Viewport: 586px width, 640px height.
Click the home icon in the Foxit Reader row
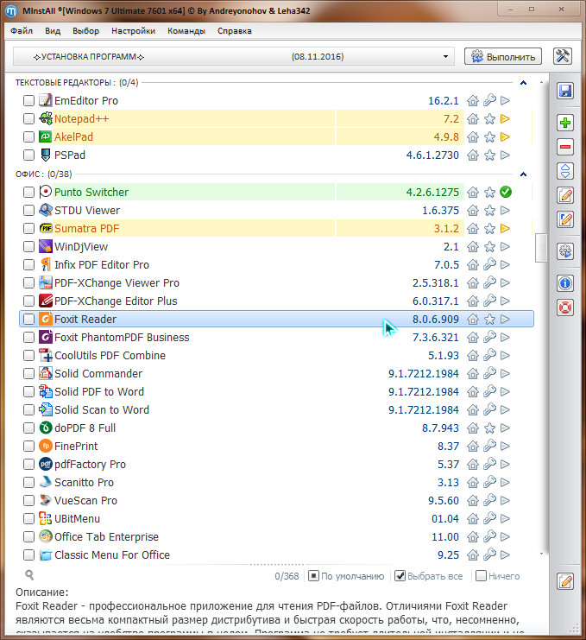[x=473, y=320]
